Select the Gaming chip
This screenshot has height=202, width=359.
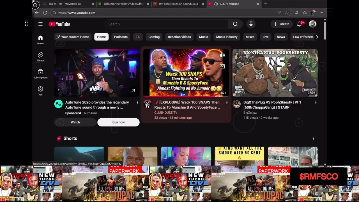154,37
